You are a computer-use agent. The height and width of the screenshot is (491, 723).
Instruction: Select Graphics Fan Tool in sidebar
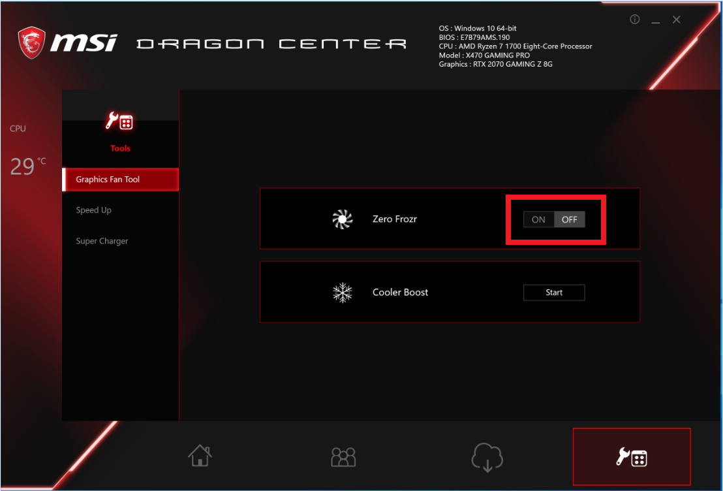click(120, 180)
